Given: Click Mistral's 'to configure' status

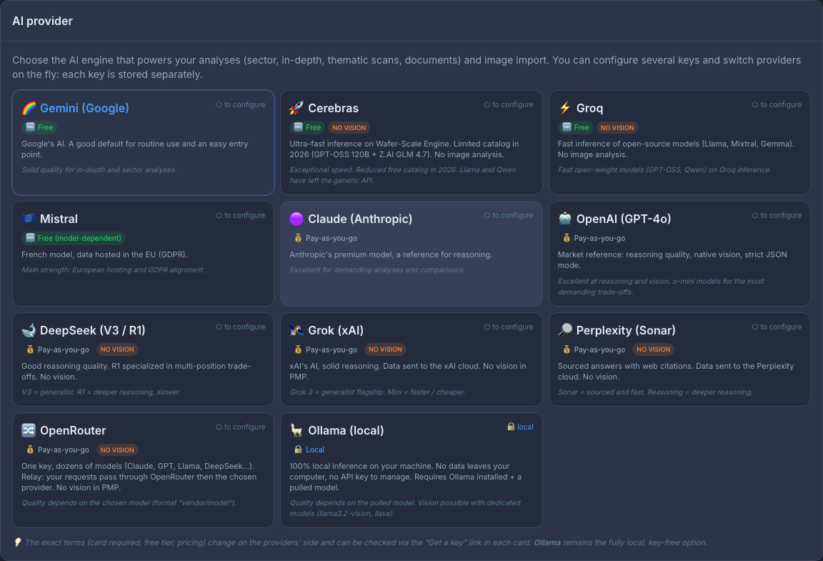Looking at the screenshot, I should (x=240, y=215).
